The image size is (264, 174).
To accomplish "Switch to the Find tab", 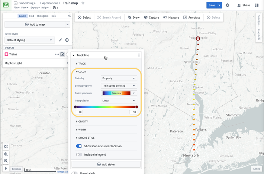I will (x=32, y=16).
